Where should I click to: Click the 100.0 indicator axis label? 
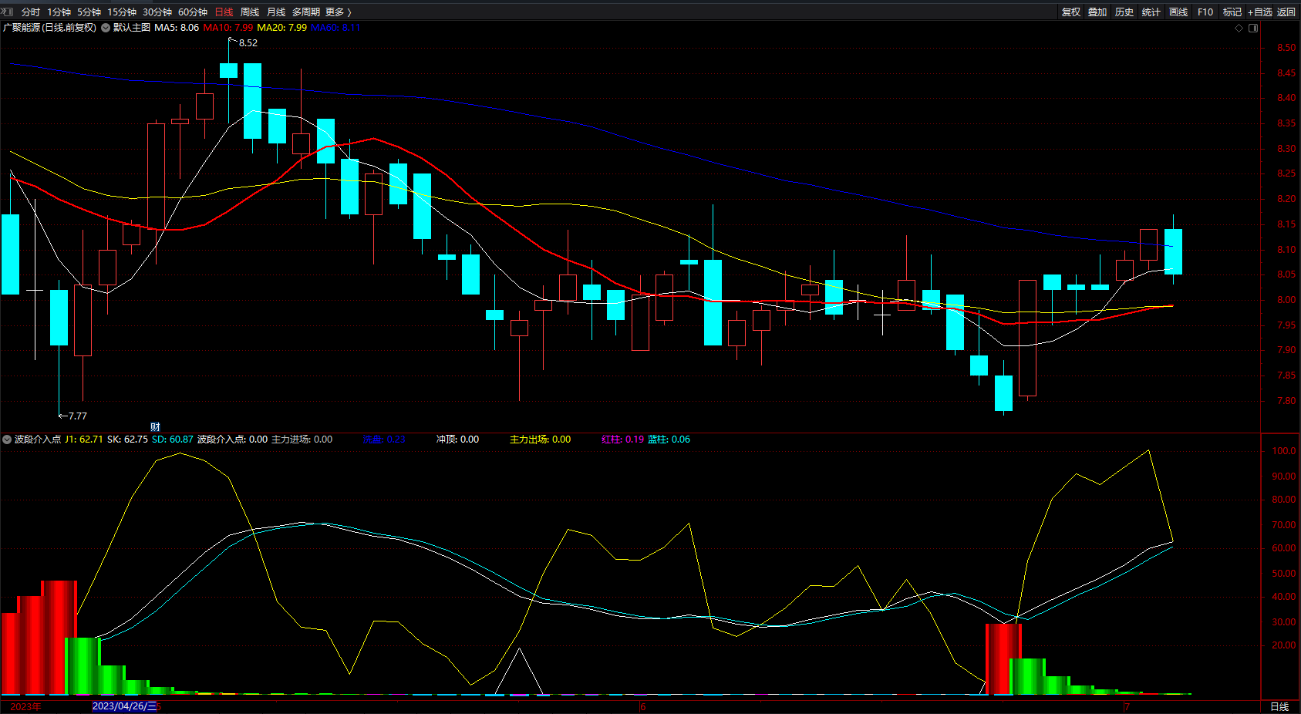click(1284, 451)
